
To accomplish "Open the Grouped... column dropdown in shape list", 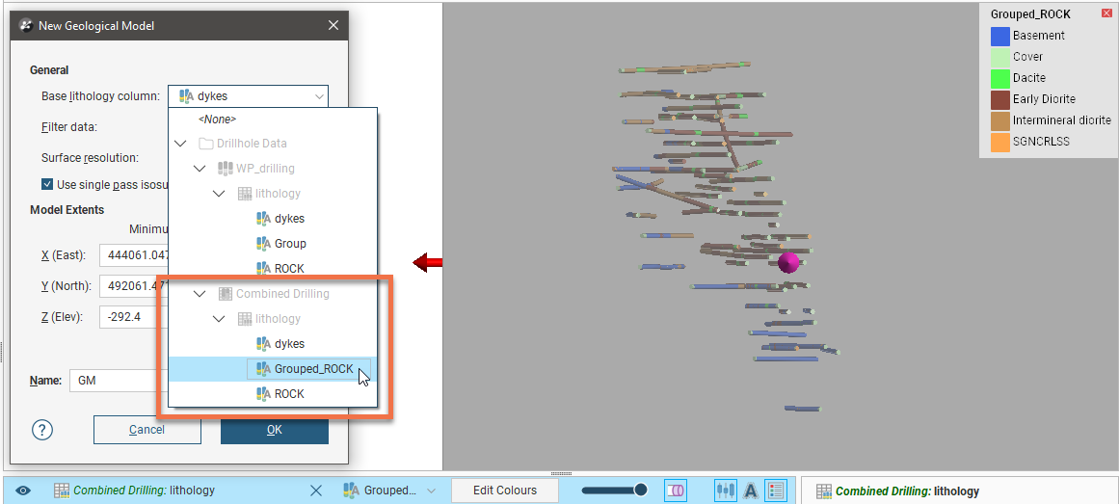I will pyautogui.click(x=388, y=491).
